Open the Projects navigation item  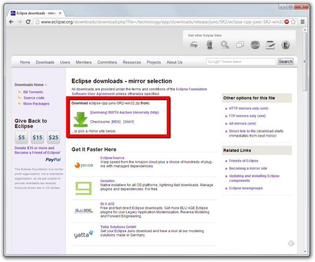pos(154,62)
